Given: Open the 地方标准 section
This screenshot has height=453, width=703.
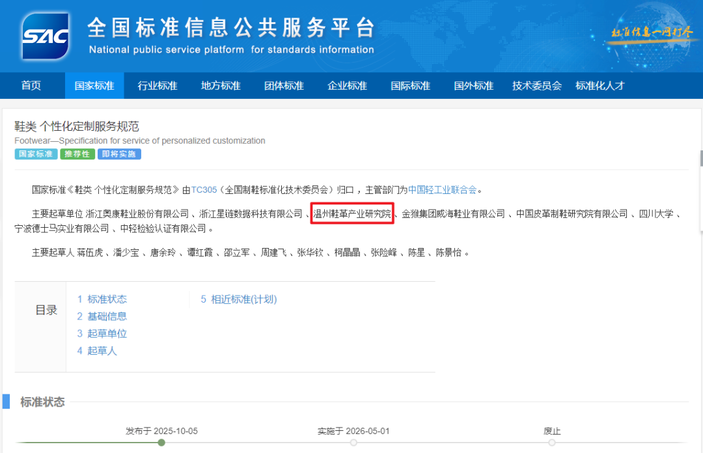Looking at the screenshot, I should click(x=220, y=85).
